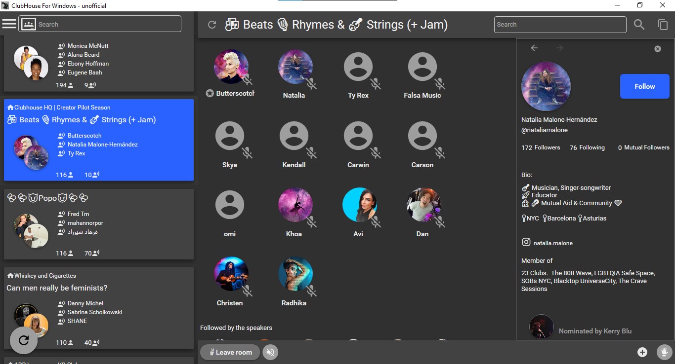Open omi's profile avatar
This screenshot has height=364, width=675.
(x=230, y=205)
